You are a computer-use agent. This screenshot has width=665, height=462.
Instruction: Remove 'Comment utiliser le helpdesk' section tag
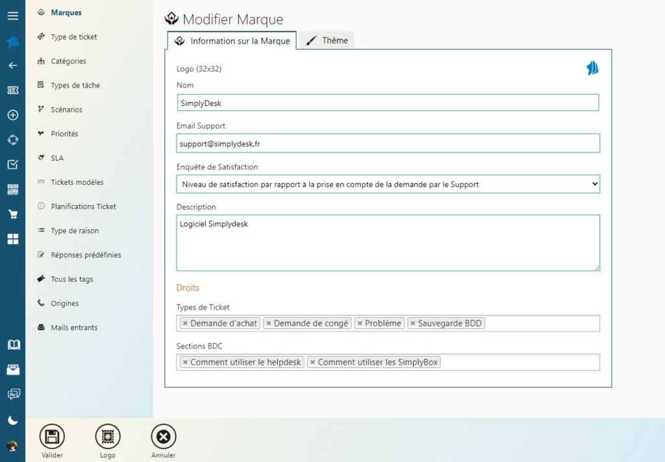(185, 362)
